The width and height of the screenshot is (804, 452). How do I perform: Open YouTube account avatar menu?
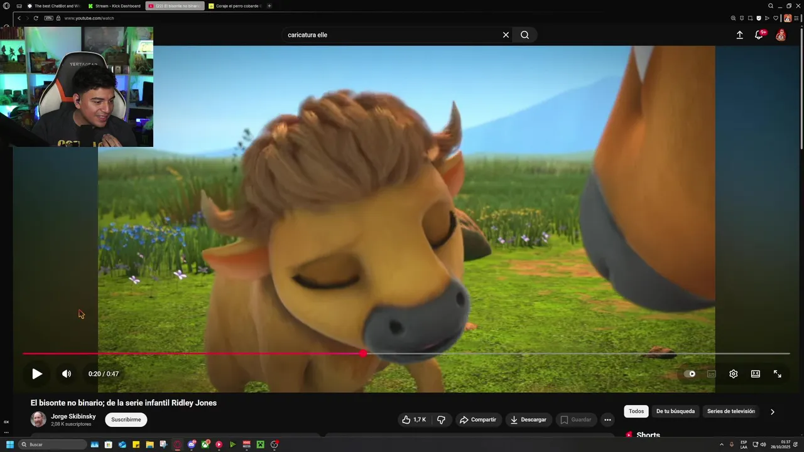781,35
